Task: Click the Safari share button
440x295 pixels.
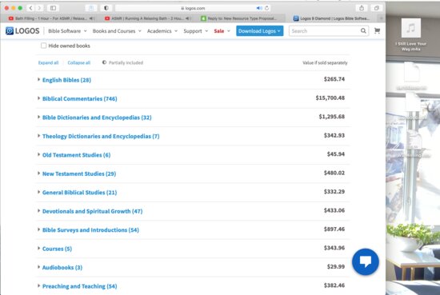Action: [362, 8]
